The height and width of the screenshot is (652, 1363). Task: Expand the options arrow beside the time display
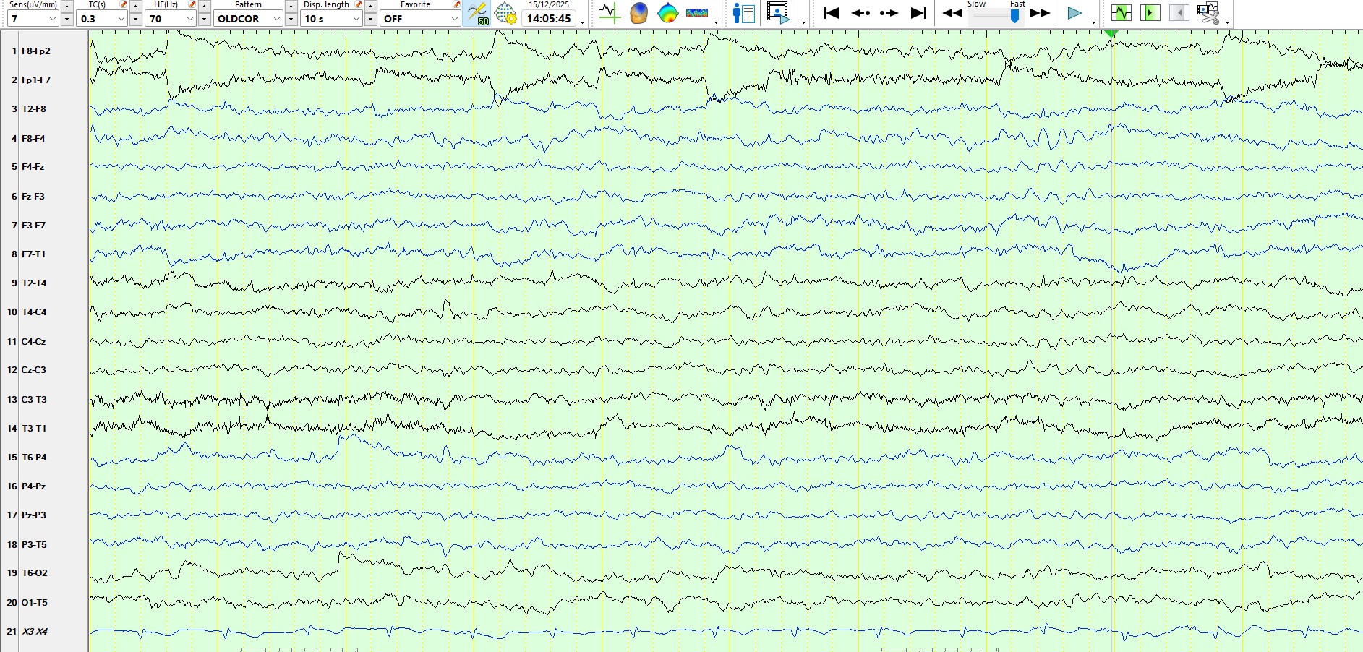583,22
